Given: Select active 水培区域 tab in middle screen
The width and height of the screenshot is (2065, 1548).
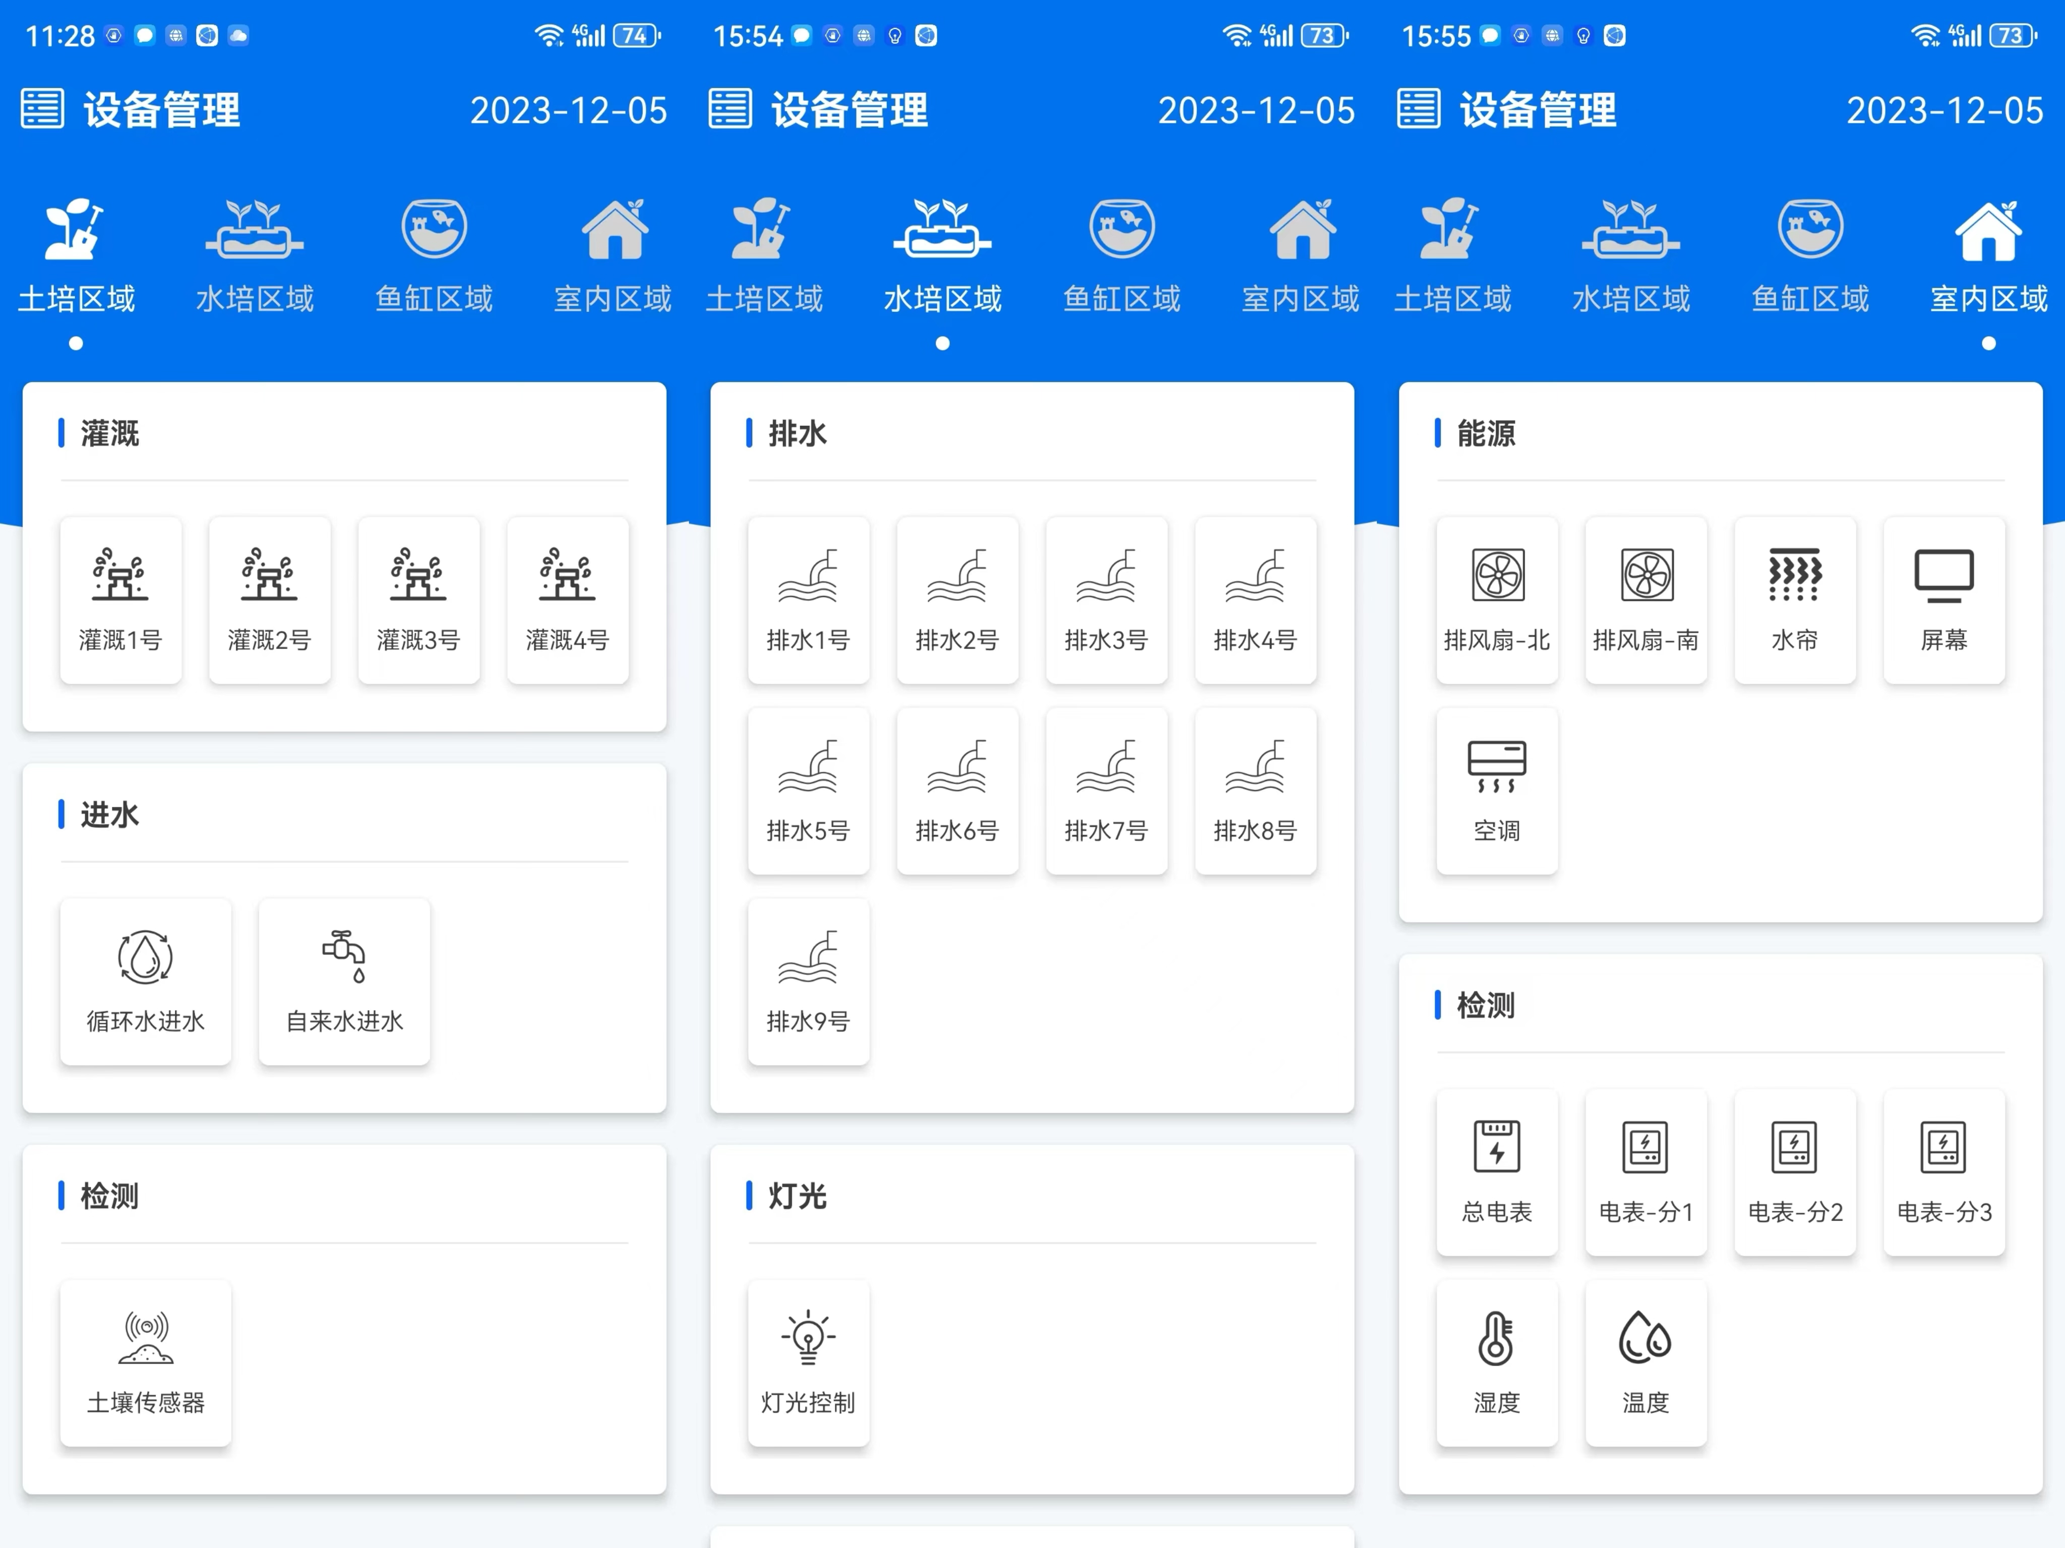Looking at the screenshot, I should click(x=943, y=256).
